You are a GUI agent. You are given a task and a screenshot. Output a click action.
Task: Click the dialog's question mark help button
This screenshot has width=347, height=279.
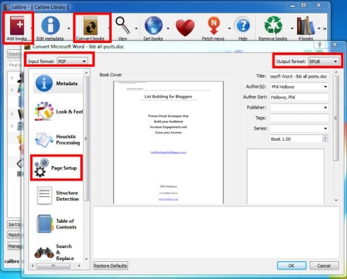tap(320, 45)
